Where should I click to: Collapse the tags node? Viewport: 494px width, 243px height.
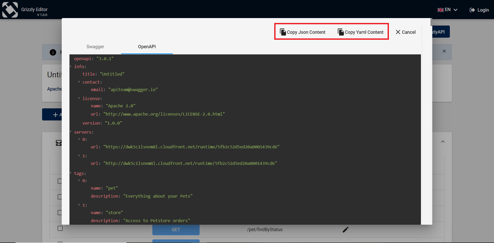[x=71, y=173]
